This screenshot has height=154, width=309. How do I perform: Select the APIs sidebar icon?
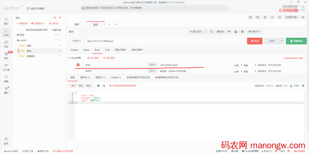tap(6, 33)
